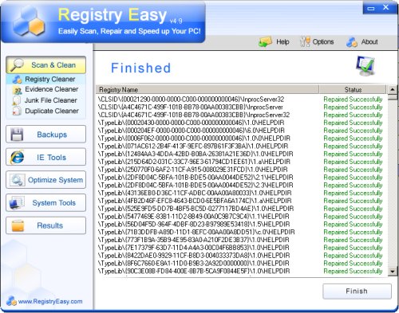Click the Help envelope icon

(x=265, y=42)
